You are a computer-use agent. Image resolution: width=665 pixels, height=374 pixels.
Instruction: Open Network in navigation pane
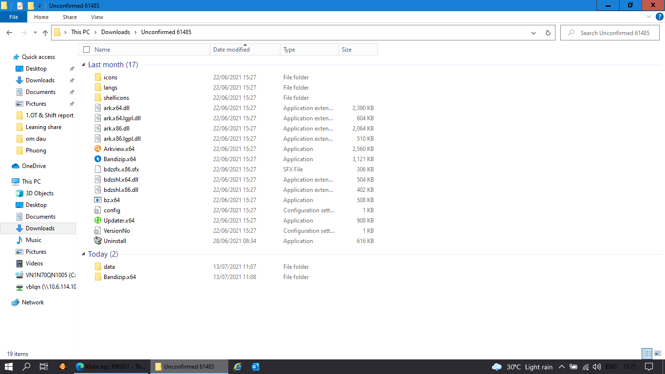(33, 302)
